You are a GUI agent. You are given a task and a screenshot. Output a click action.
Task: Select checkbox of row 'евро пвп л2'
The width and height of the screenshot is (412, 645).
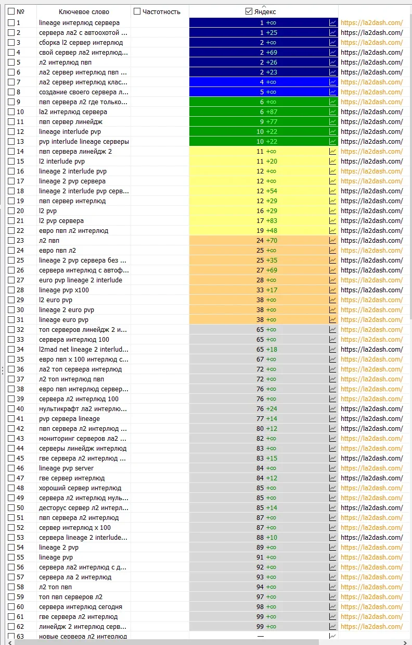(x=11, y=250)
